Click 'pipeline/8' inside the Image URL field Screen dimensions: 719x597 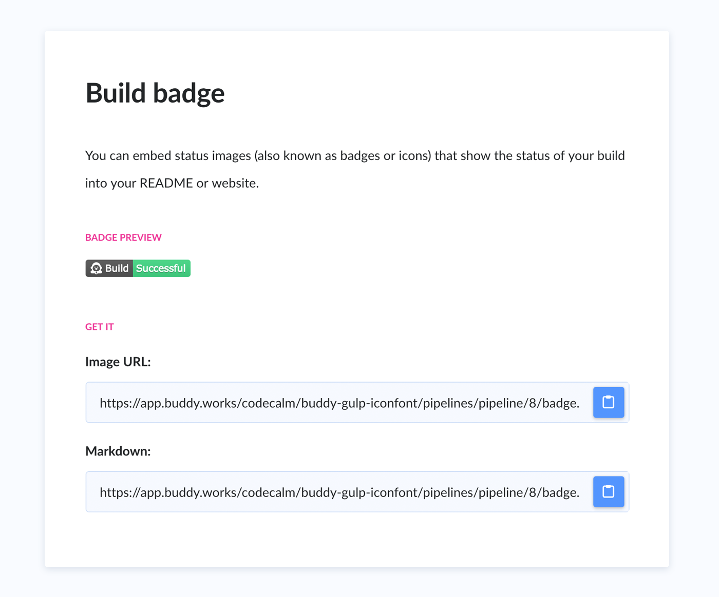click(508, 403)
